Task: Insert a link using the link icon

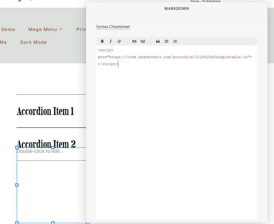Action: [119, 41]
